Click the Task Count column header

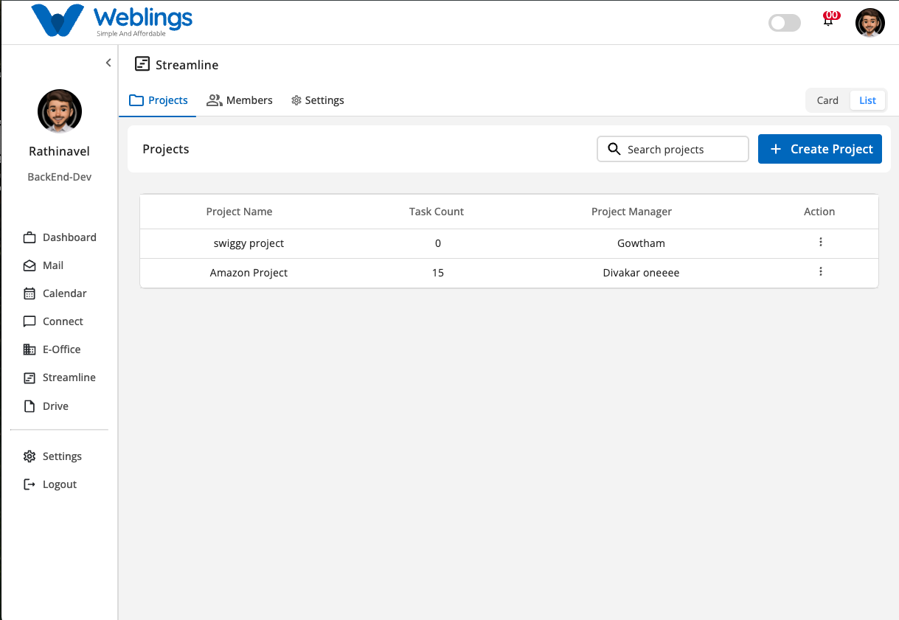[x=437, y=212]
